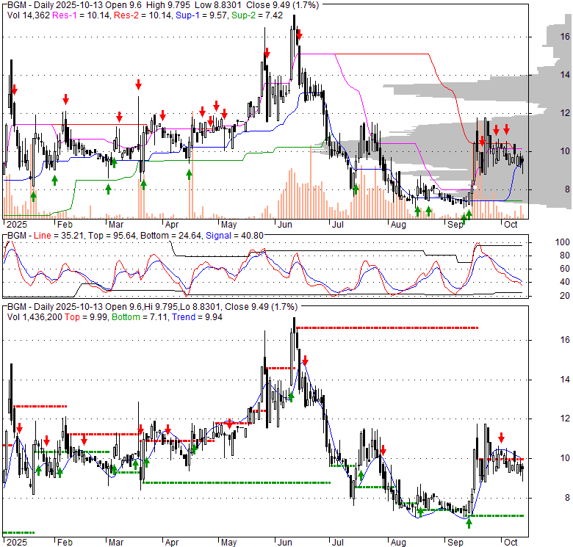The height and width of the screenshot is (547, 573).
Task: Select the Jun month label on top chart axis
Action: click(x=284, y=225)
